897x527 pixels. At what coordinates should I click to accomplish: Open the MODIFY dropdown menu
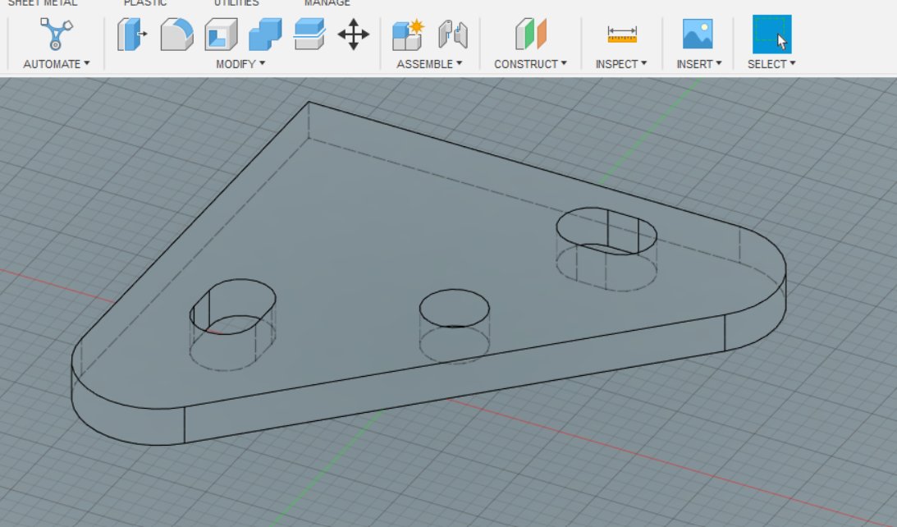coord(240,64)
